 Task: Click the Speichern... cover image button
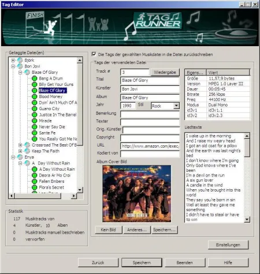pyautogui.click(x=165, y=230)
